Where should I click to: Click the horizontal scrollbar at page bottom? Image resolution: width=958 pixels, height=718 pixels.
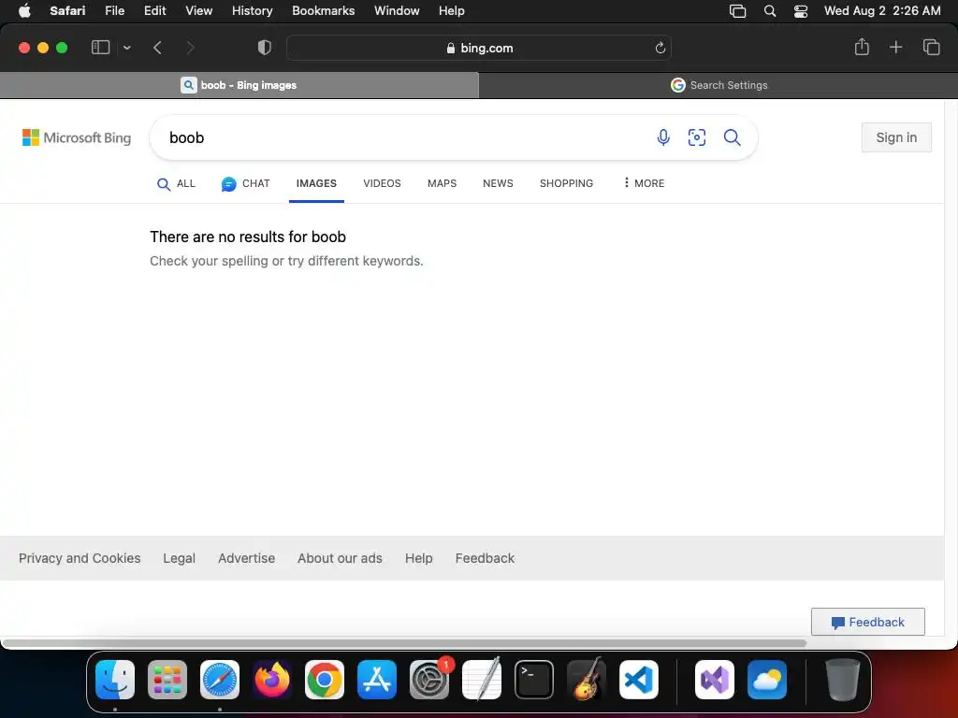pyautogui.click(x=403, y=643)
